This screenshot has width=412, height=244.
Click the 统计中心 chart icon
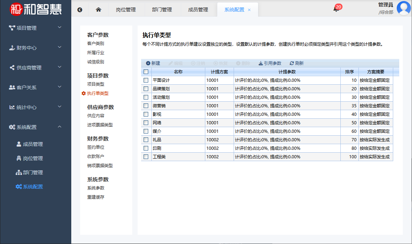point(12,107)
